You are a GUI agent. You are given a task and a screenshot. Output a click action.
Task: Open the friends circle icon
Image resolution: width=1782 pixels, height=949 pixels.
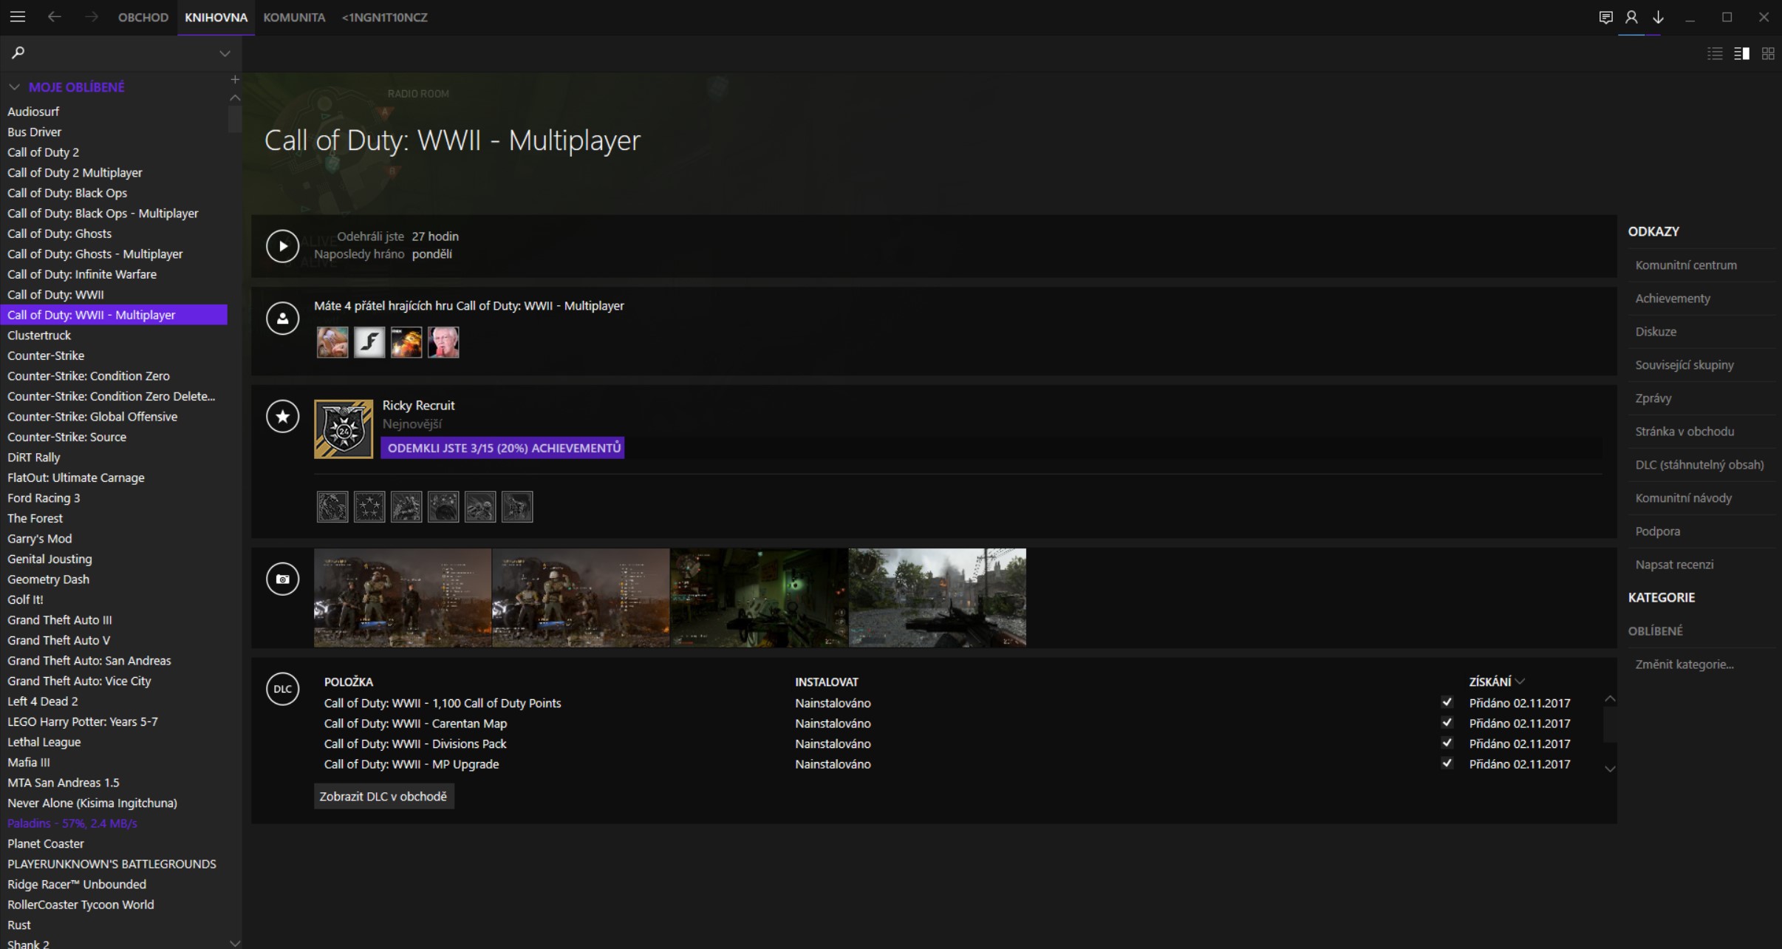(282, 319)
